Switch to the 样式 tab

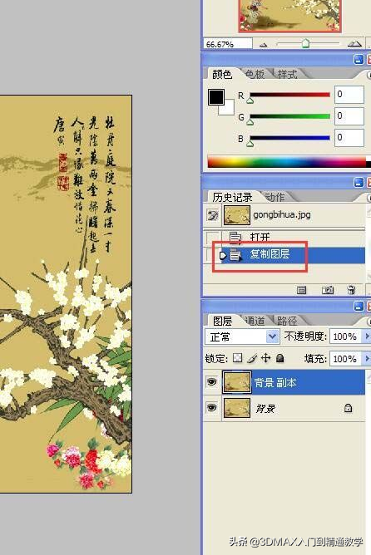tap(287, 74)
